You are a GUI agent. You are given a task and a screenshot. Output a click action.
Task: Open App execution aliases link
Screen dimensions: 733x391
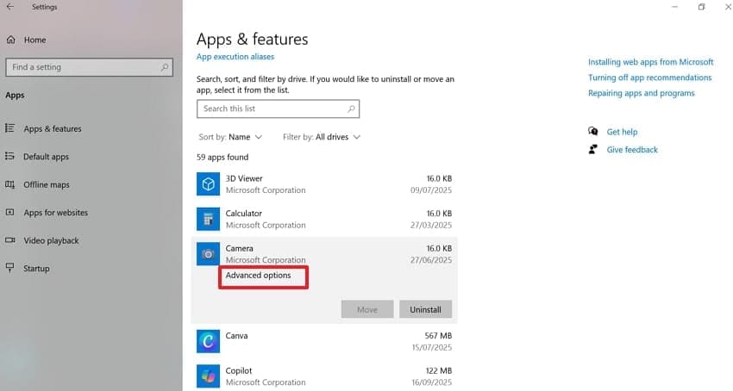235,57
